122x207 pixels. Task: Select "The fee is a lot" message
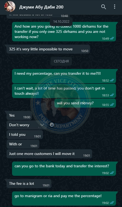coord(29,184)
